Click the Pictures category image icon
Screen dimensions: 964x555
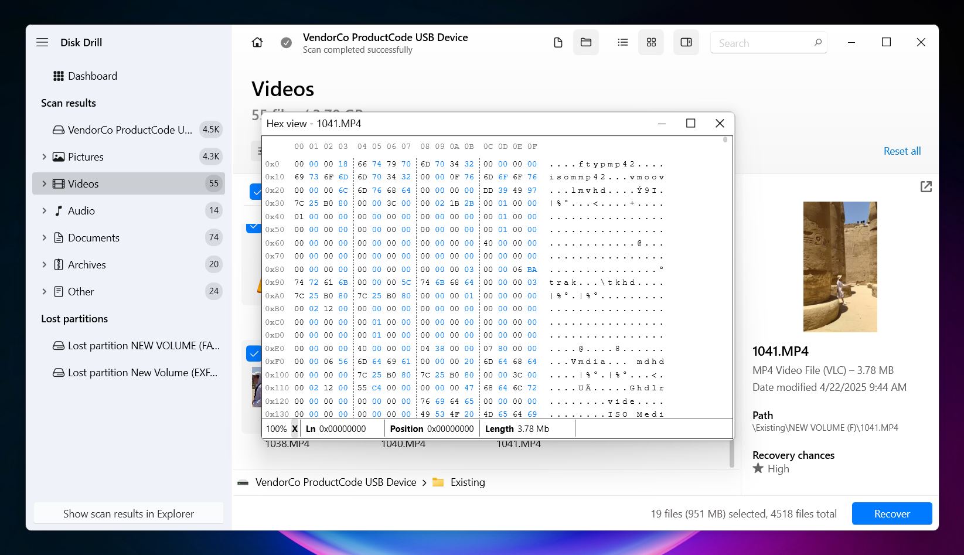click(59, 157)
